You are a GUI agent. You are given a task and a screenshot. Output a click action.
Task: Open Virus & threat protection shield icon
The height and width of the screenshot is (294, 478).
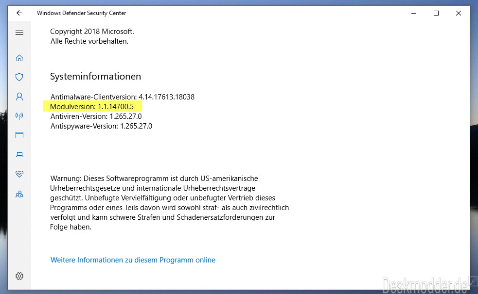point(19,77)
